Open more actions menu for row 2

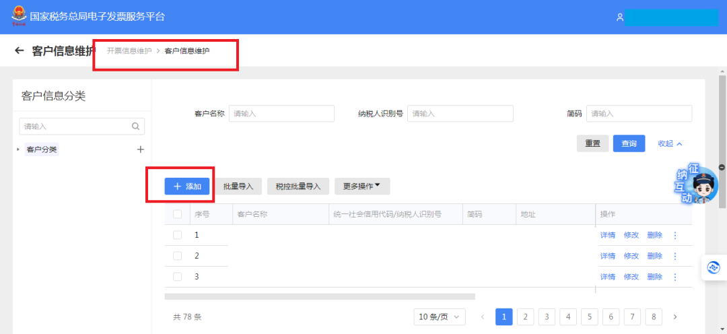(675, 256)
